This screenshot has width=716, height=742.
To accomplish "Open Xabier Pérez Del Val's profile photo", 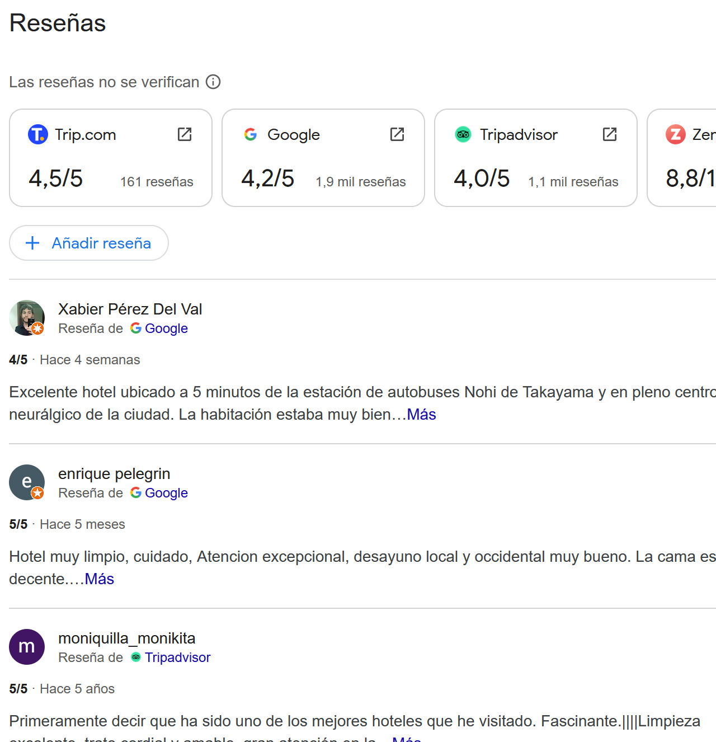I will (x=27, y=318).
